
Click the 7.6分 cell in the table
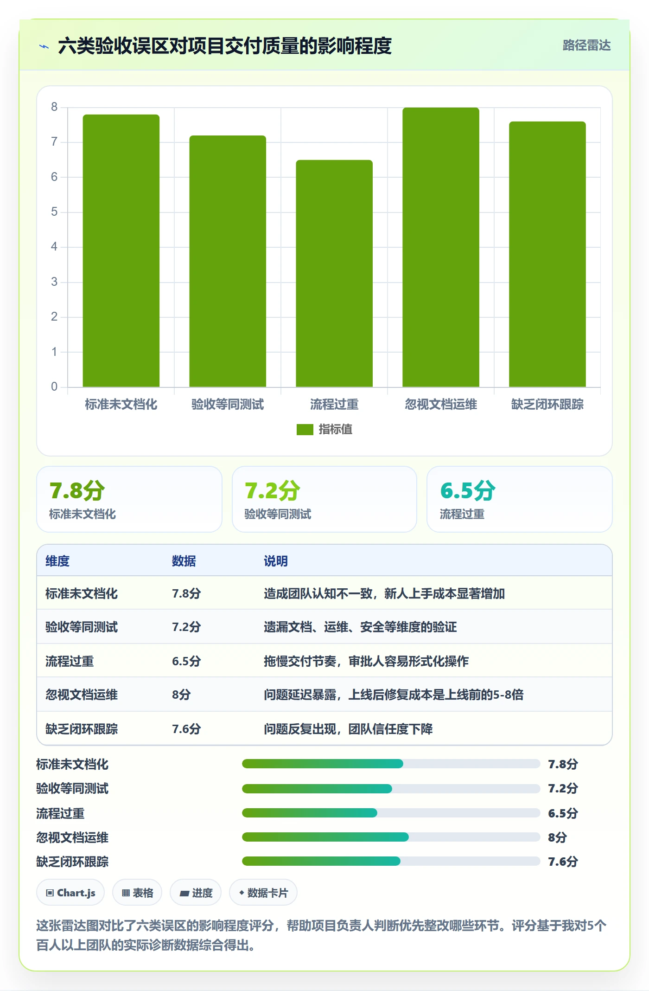click(186, 729)
